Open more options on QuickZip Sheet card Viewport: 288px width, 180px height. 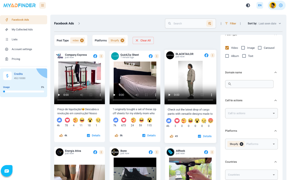(x=157, y=56)
